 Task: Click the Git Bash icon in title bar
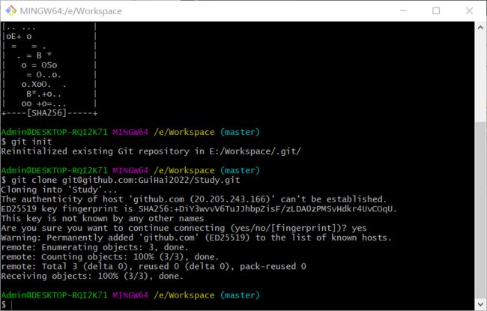coord(11,10)
